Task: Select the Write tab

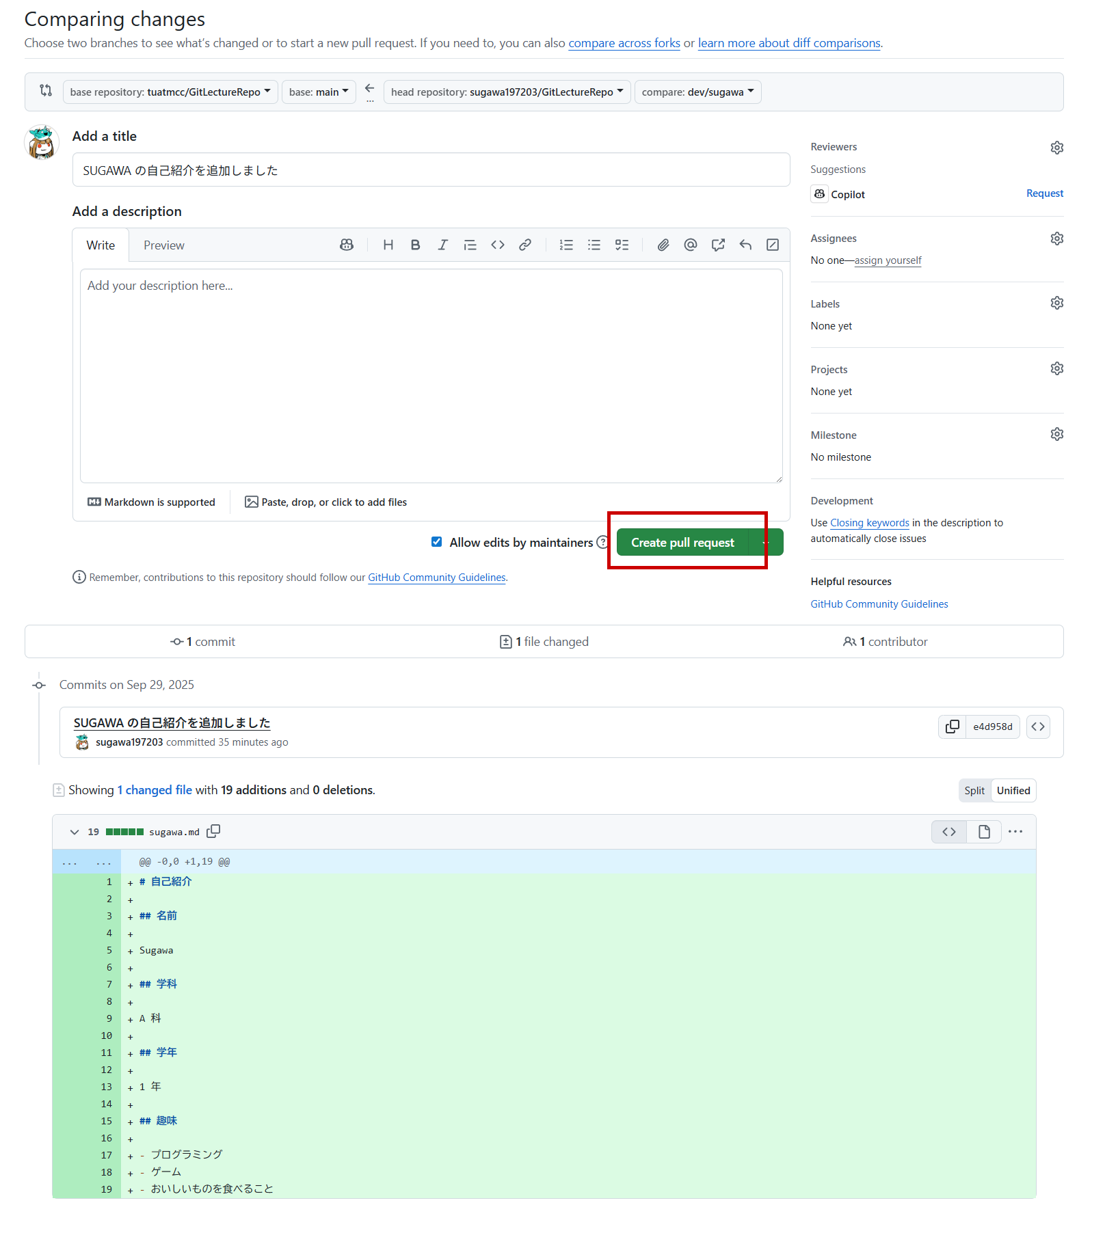Action: 101,245
